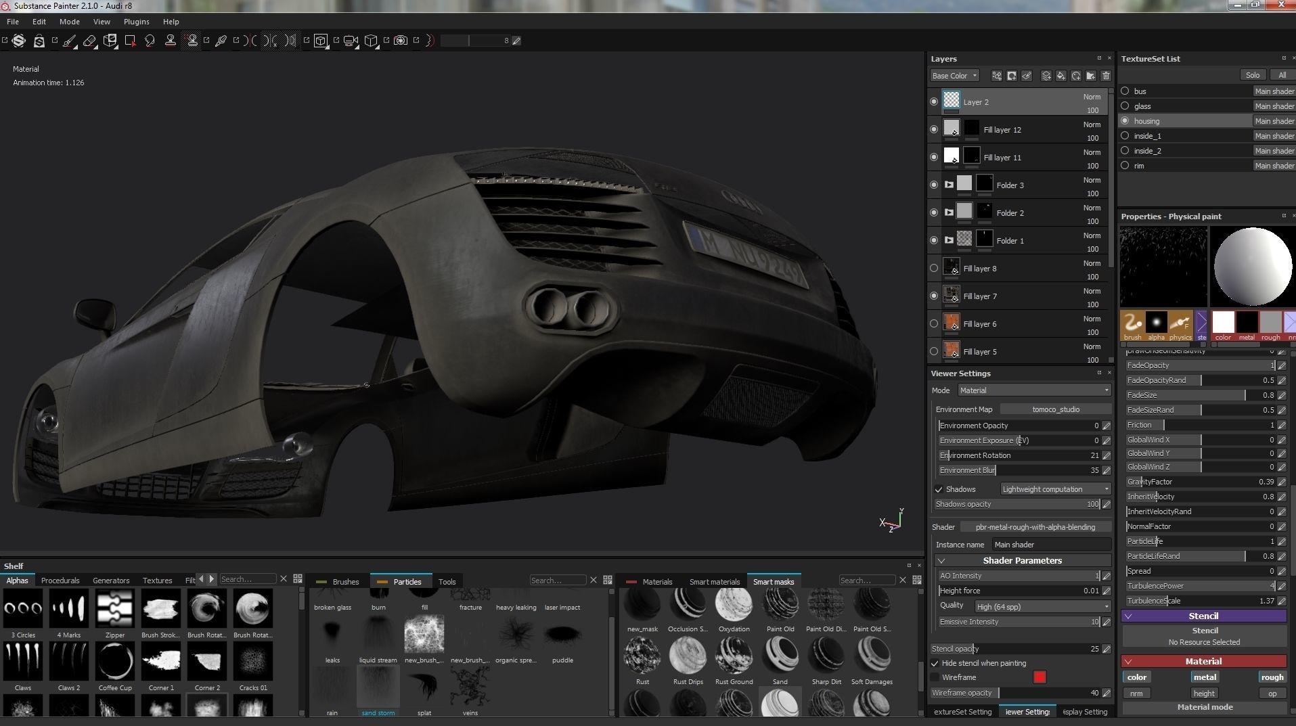Image resolution: width=1296 pixels, height=726 pixels.
Task: Open the Shadows computation dropdown
Action: 1056,489
